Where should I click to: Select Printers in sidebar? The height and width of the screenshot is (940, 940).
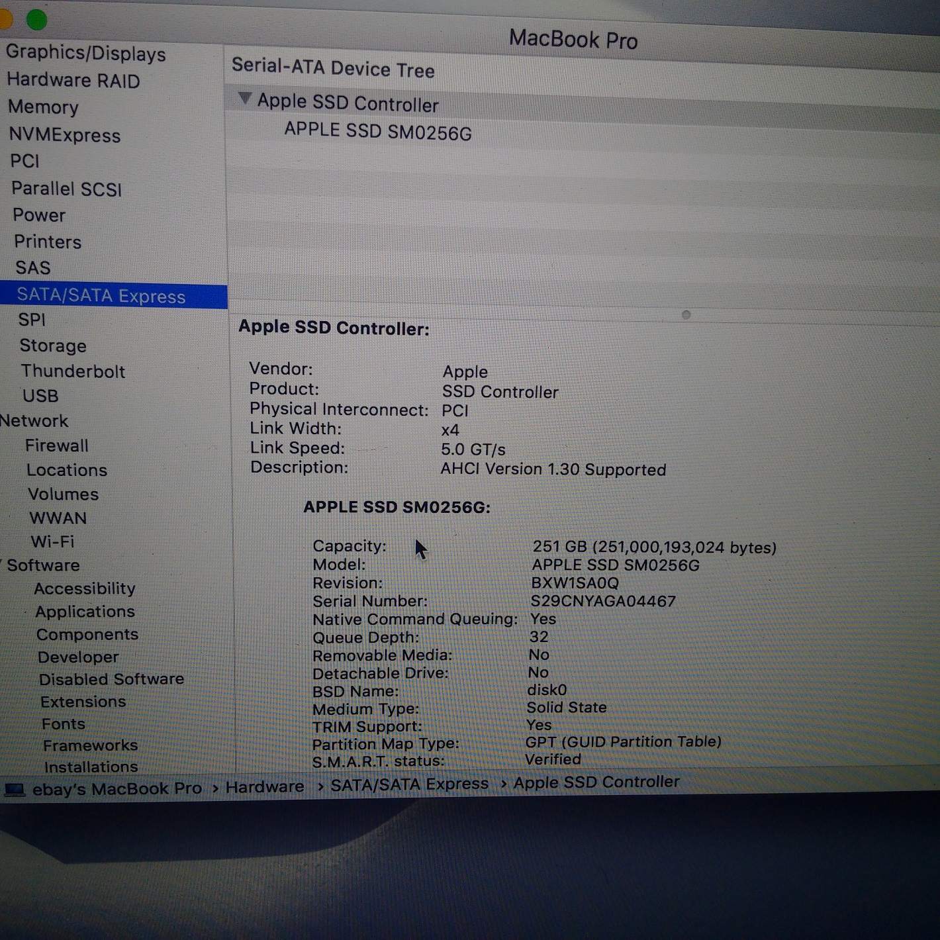(x=48, y=242)
